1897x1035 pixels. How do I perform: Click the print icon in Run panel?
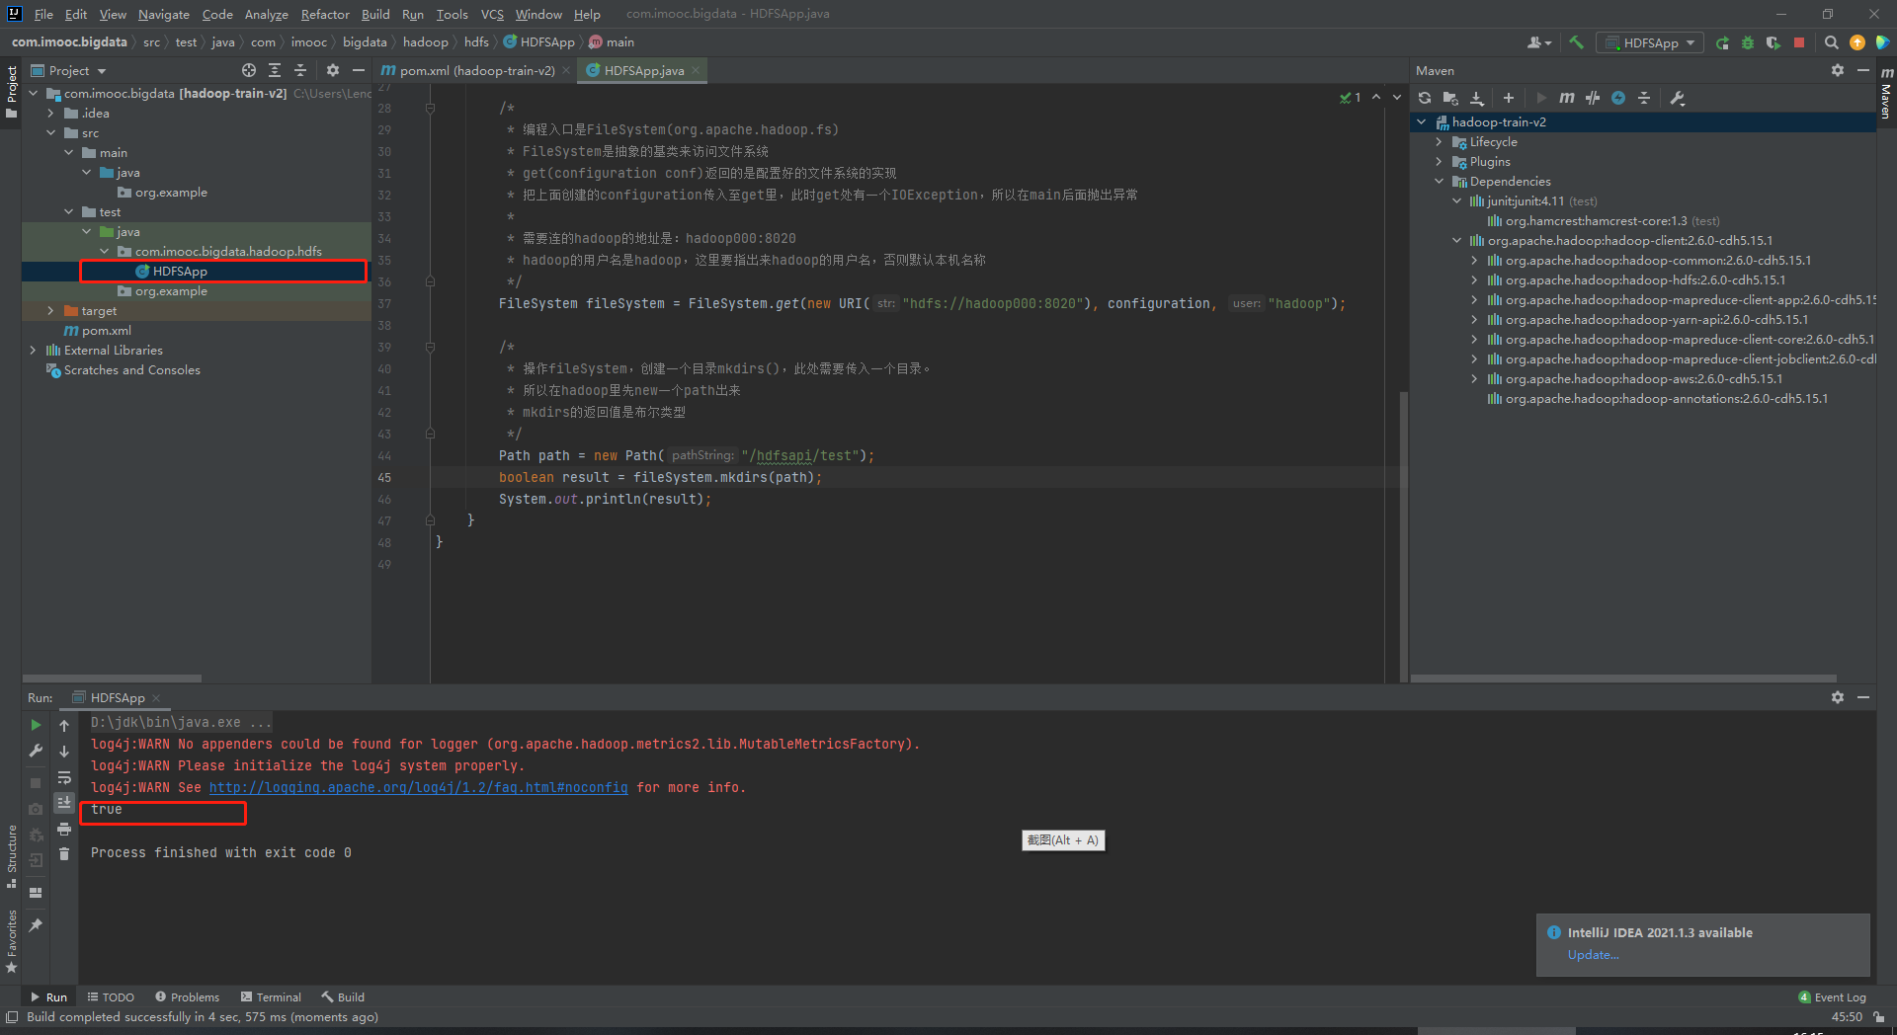coord(64,829)
